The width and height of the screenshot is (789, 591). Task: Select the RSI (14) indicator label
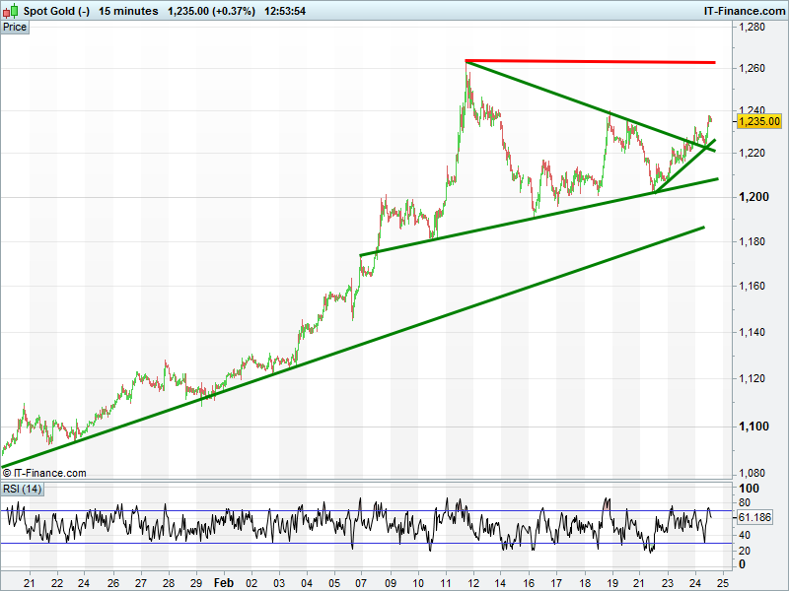tap(23, 490)
